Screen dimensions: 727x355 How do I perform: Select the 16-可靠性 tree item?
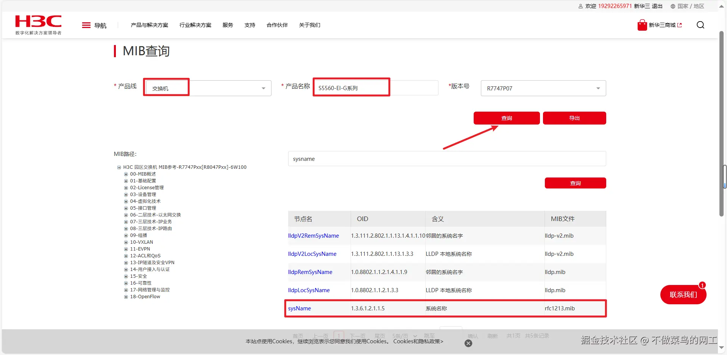coord(141,283)
